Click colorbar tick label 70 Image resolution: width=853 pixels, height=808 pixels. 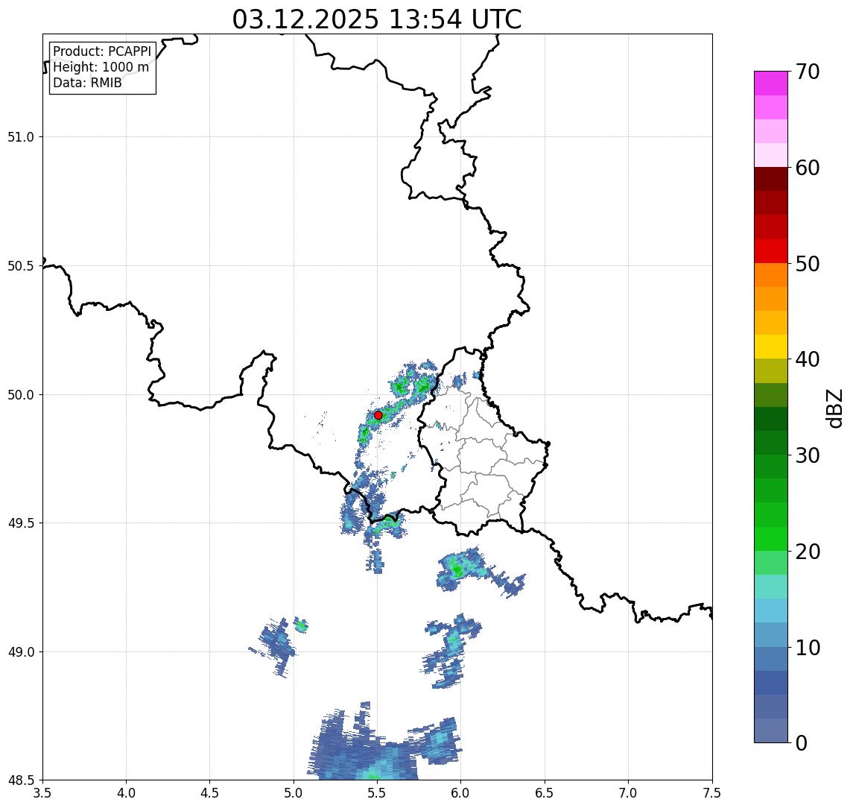coord(808,72)
